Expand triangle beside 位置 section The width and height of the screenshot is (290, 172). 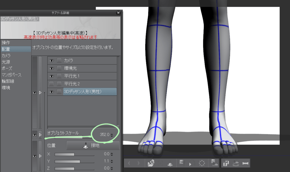[40, 156]
